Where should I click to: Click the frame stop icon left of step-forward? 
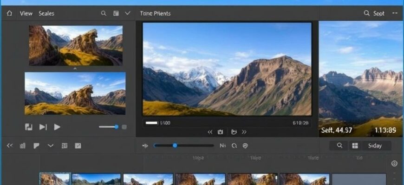[x=29, y=127]
